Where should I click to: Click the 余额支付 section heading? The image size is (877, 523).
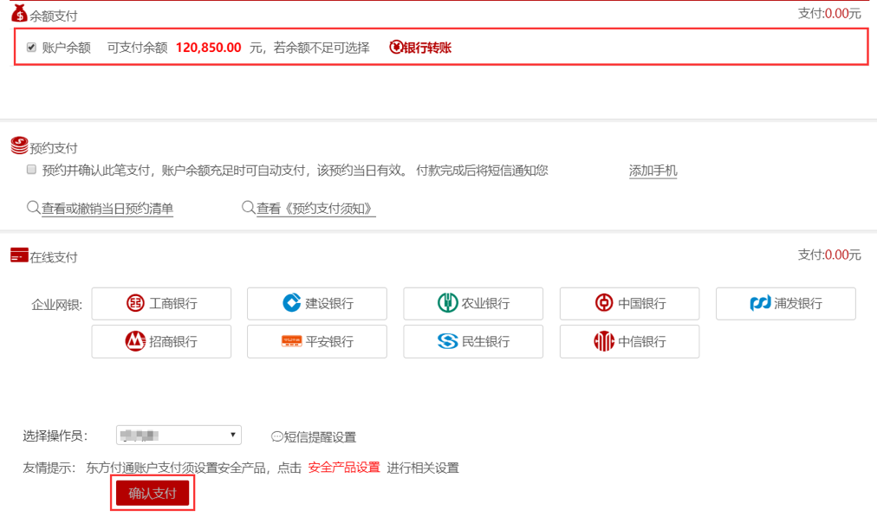click(53, 16)
